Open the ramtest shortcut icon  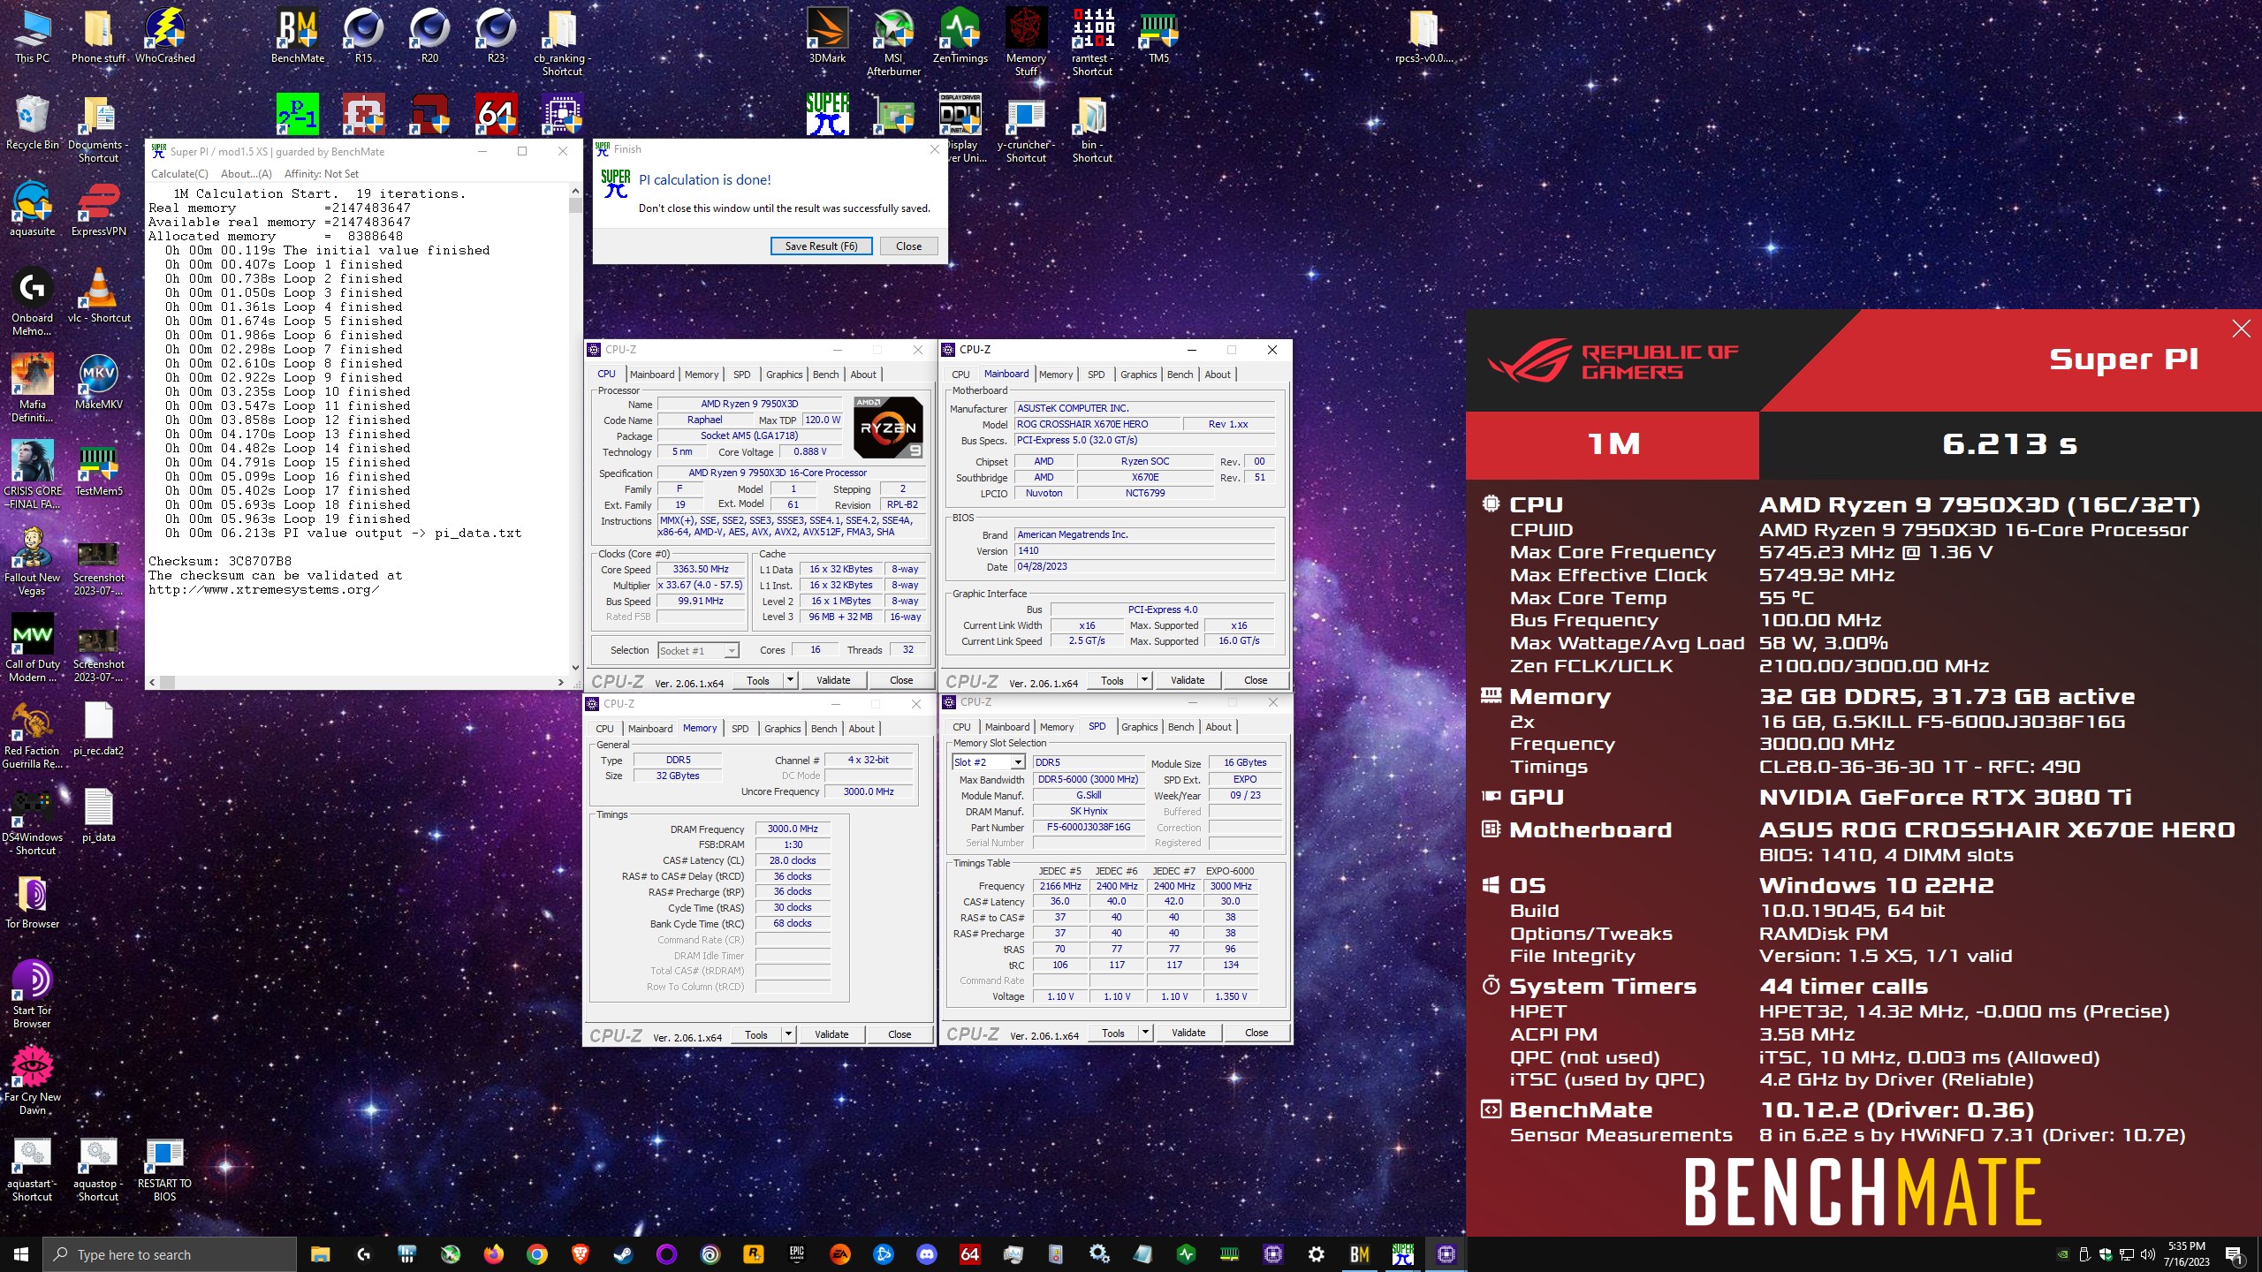pyautogui.click(x=1092, y=42)
